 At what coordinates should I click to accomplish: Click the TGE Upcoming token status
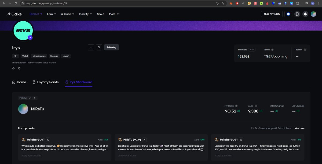point(276,56)
